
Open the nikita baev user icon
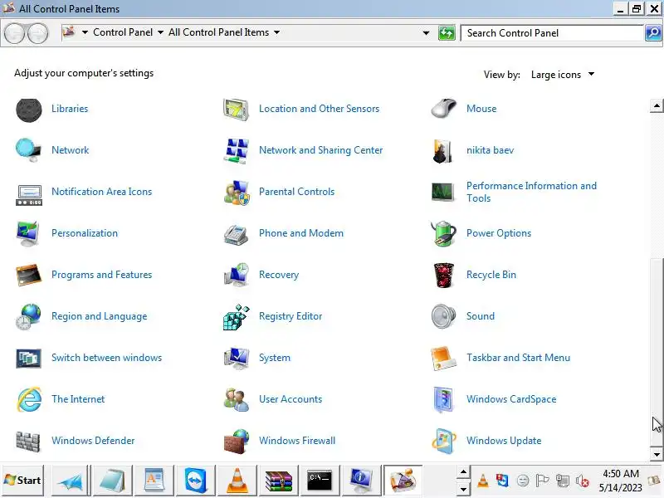tap(442, 151)
